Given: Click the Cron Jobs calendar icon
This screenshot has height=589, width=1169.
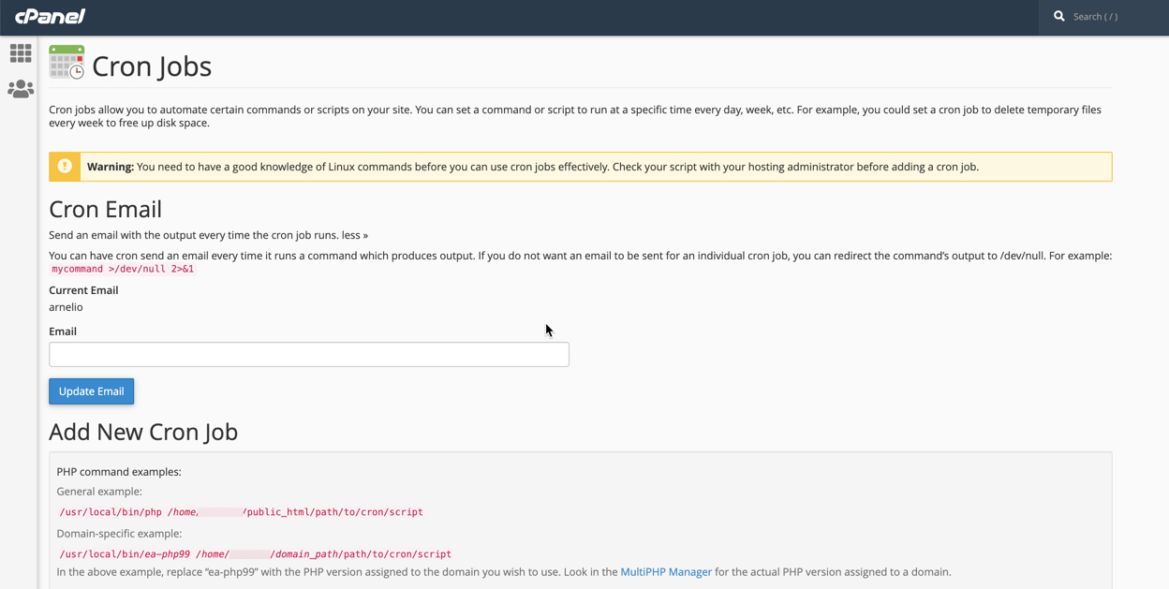Looking at the screenshot, I should click(x=67, y=63).
